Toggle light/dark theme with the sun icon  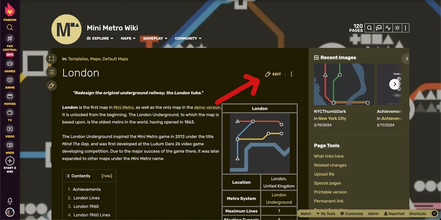pos(397,27)
